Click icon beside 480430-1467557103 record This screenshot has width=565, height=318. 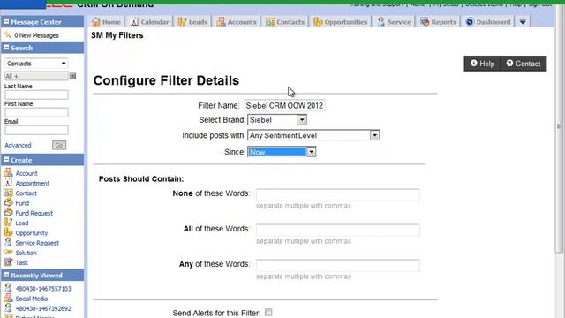[x=8, y=288]
